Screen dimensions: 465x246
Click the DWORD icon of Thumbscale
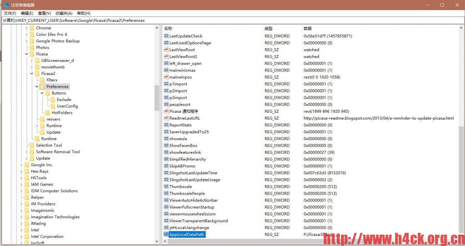(x=166, y=186)
